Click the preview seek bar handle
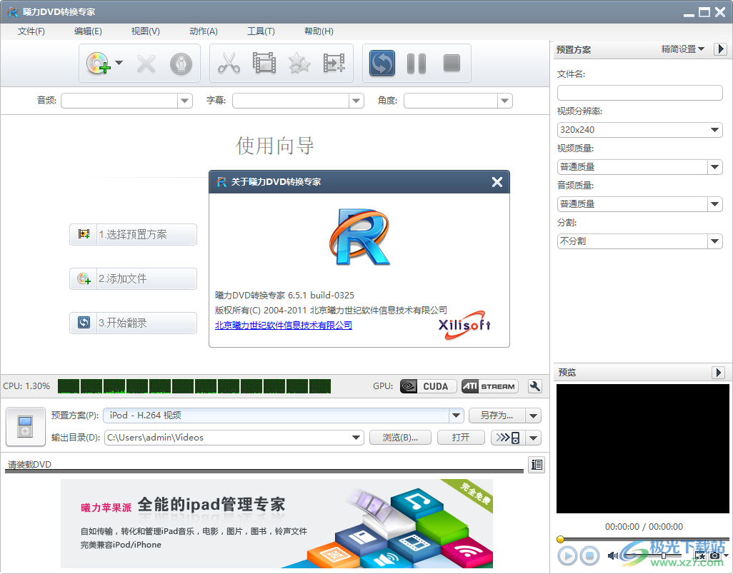Viewport: 733px width, 574px height. [x=560, y=540]
